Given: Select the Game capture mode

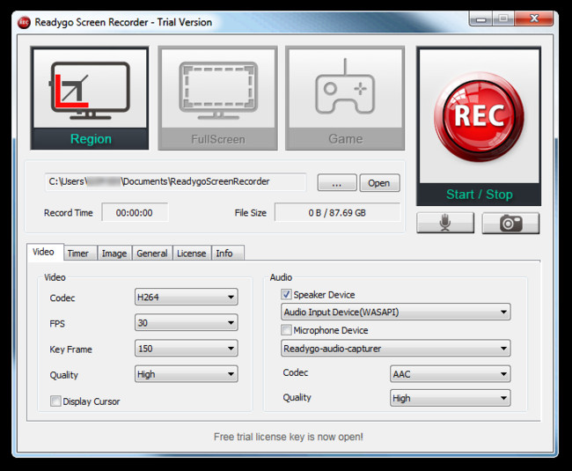Looking at the screenshot, I should [x=345, y=98].
